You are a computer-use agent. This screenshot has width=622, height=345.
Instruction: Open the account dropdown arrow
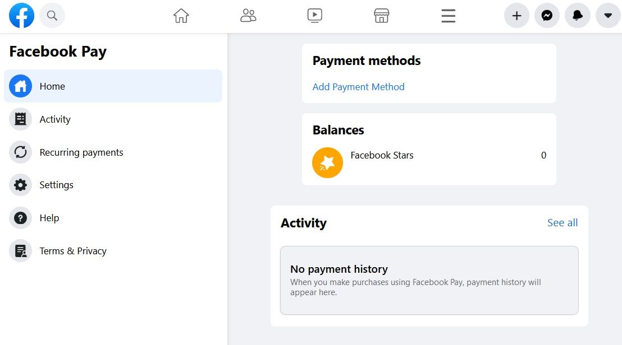607,15
